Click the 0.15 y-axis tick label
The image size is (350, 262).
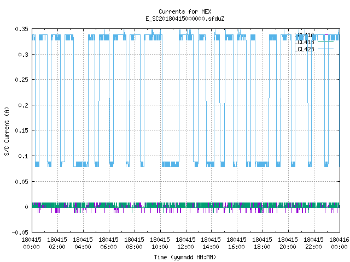(x=22, y=130)
